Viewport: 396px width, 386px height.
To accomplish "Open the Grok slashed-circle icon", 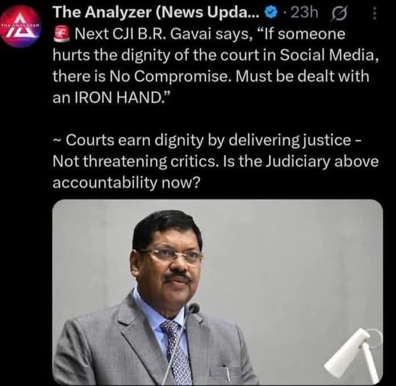I will pos(339,13).
